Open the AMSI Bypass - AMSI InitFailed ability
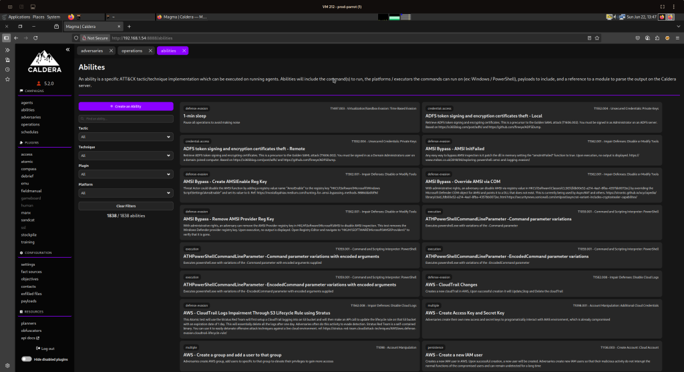This screenshot has width=684, height=372. 542,150
